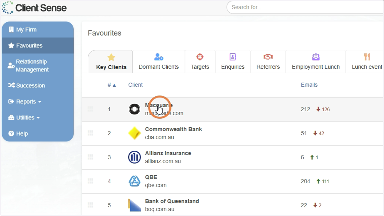Click the Enquiries address book icon
The height and width of the screenshot is (216, 384).
[x=233, y=57]
